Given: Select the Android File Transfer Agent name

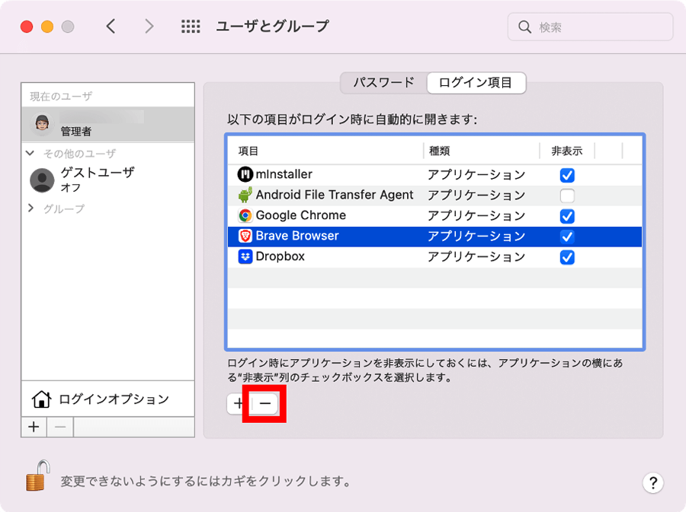Looking at the screenshot, I should point(335,195).
